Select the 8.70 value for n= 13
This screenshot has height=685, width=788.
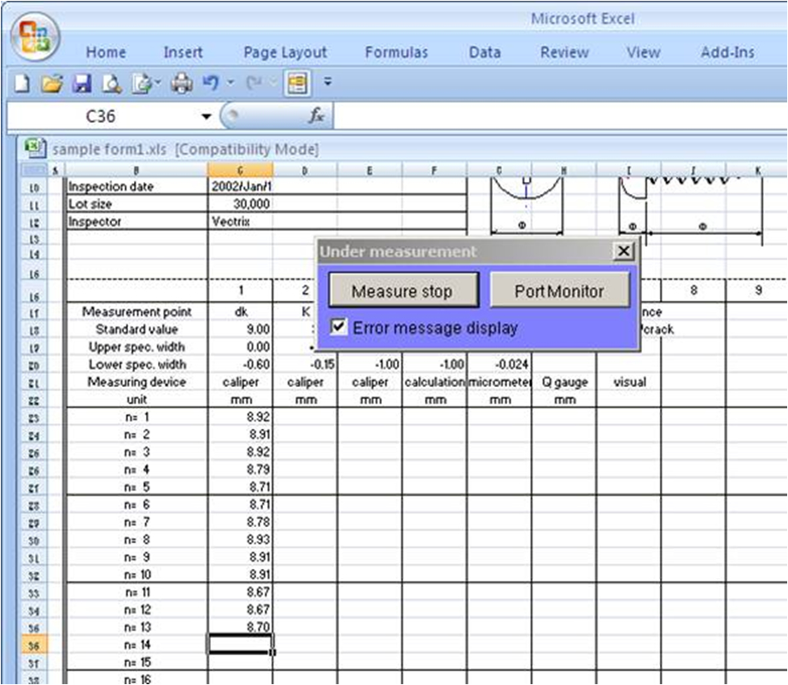point(240,627)
